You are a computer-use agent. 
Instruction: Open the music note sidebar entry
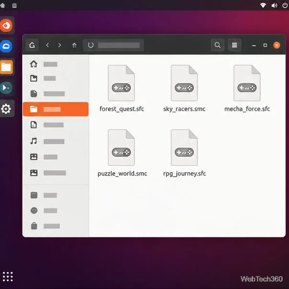tap(55, 141)
